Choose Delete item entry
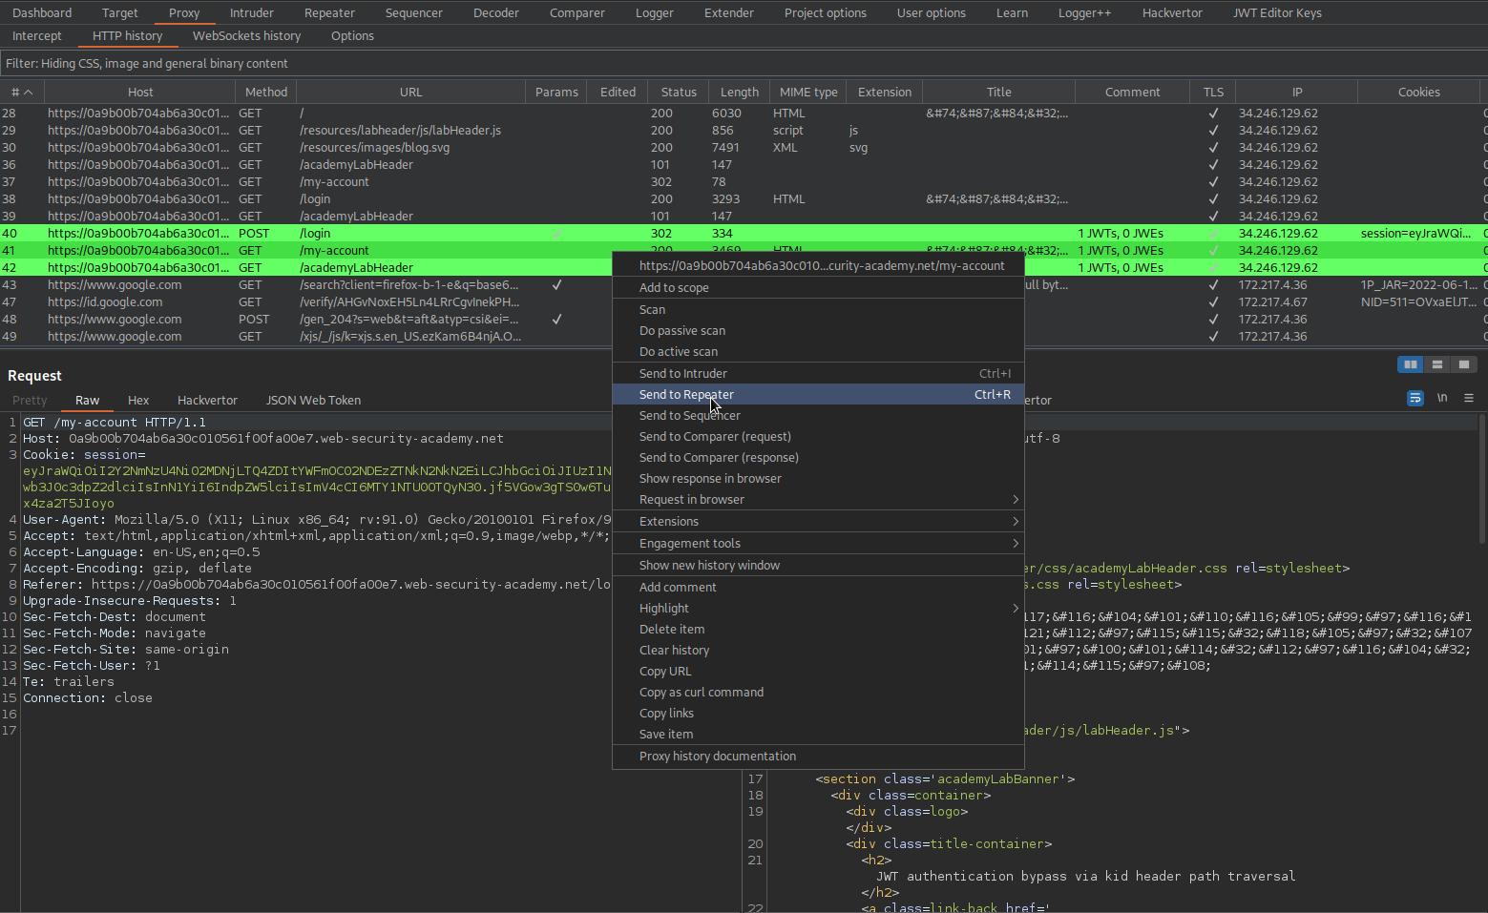The image size is (1488, 913). coord(818,630)
